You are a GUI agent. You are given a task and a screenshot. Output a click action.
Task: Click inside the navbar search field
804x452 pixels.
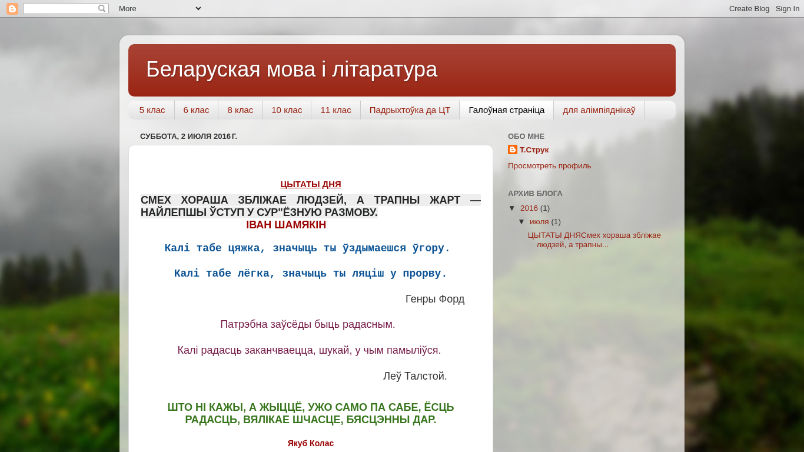coord(60,9)
